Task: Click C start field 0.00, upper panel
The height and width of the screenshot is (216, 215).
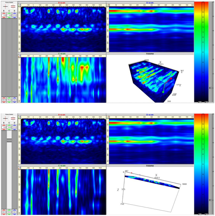Action: [9, 15]
